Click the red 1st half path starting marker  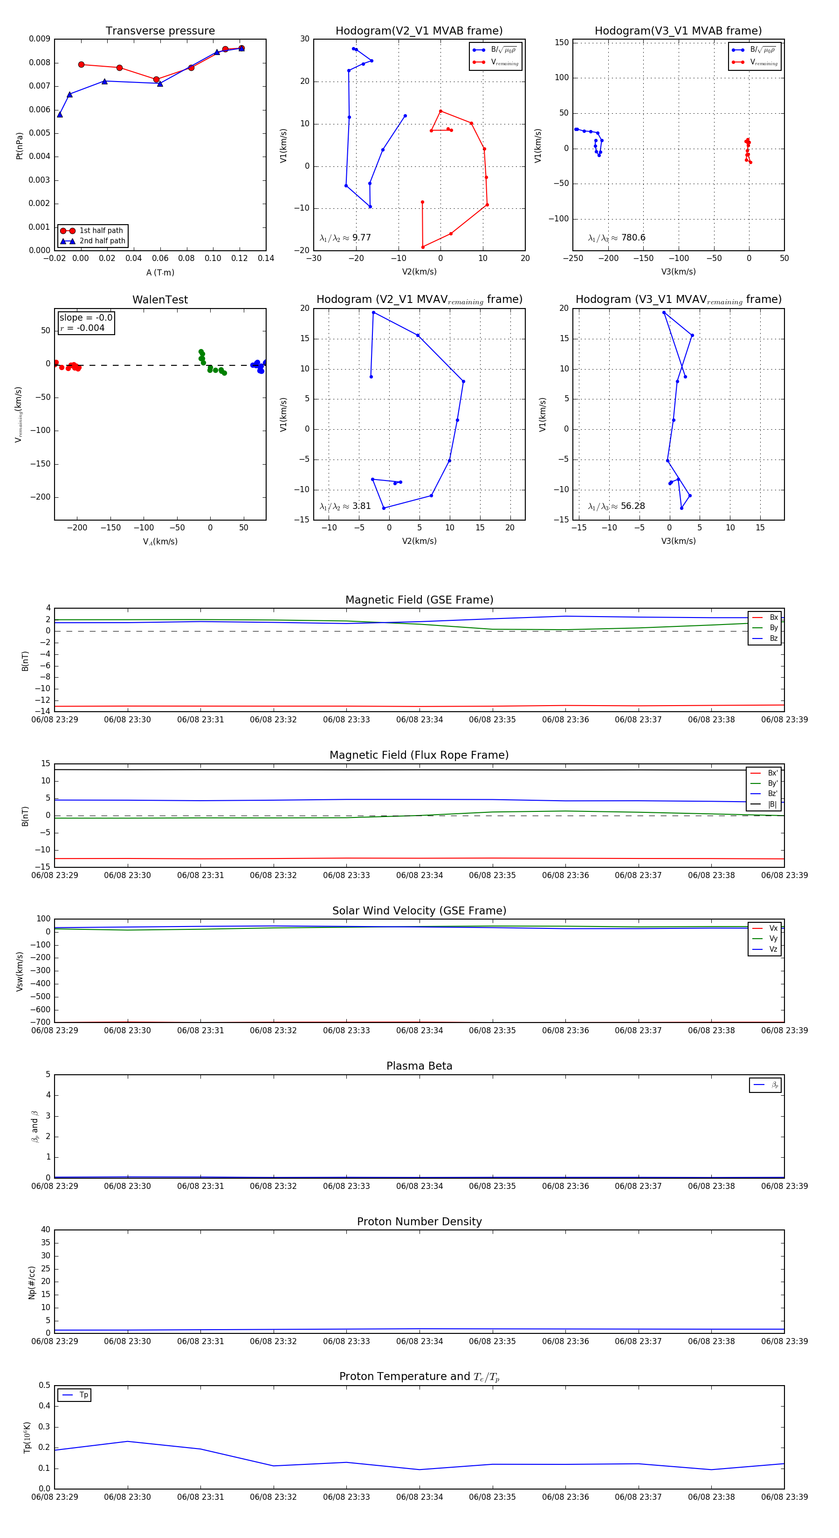click(81, 64)
